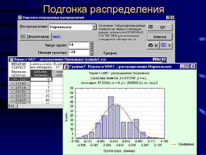This screenshot has width=206, height=155.
Task: Click the VAR1 variable name label
Action: [x=57, y=37]
